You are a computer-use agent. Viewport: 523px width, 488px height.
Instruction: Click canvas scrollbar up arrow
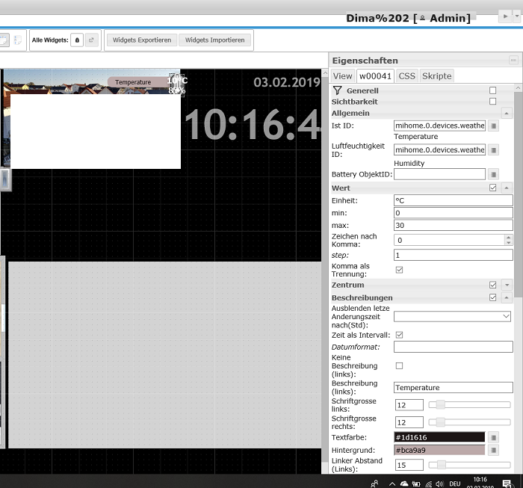coord(325,72)
